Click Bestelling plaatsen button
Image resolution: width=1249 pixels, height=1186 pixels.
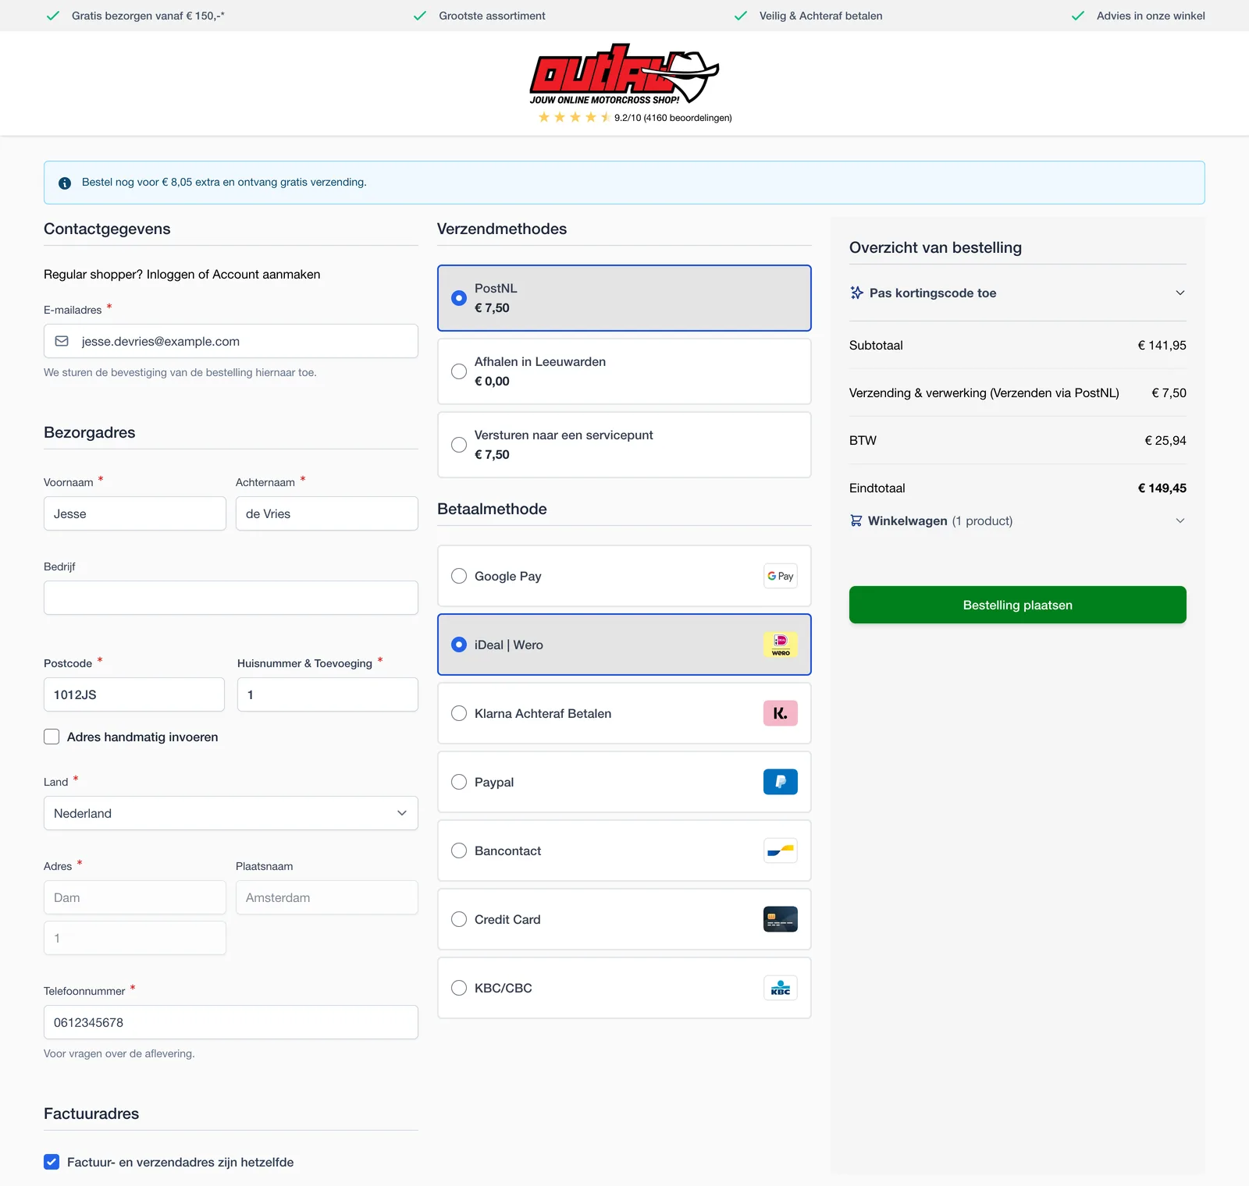click(1018, 605)
